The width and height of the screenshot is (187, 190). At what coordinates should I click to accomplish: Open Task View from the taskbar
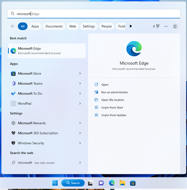pyautogui.click(x=91, y=183)
